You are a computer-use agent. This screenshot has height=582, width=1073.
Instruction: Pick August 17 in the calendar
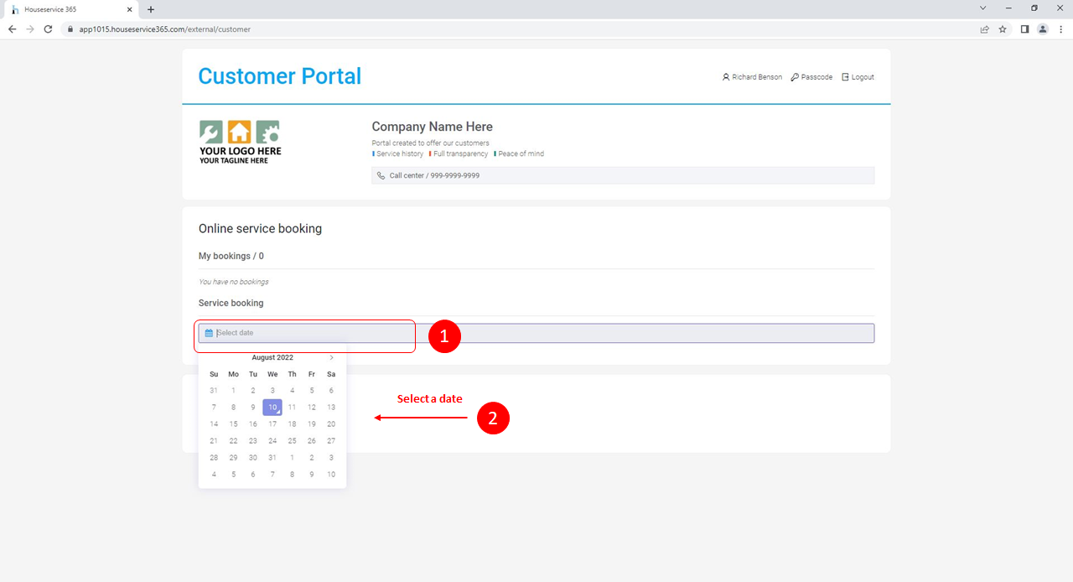(272, 424)
